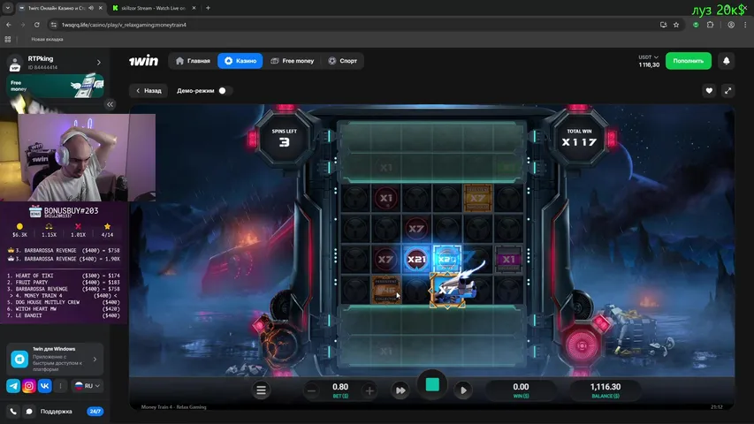This screenshot has width=754, height=424.
Task: Increase the bet with plus button
Action: [x=369, y=390]
